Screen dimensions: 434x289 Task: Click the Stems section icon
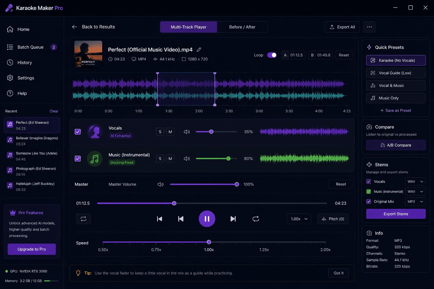(x=369, y=165)
